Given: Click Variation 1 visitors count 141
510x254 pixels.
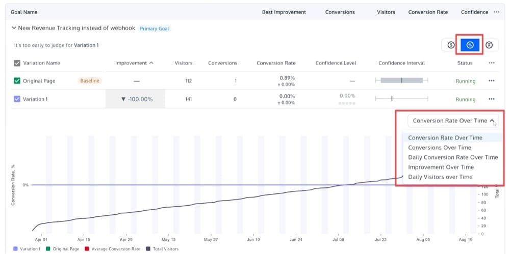Looking at the screenshot, I should click(188, 99).
